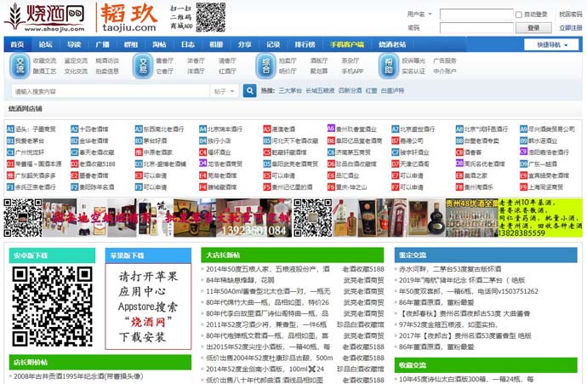This screenshot has width=587, height=384.
Task: Click the 登录 login button
Action: coord(533,28)
